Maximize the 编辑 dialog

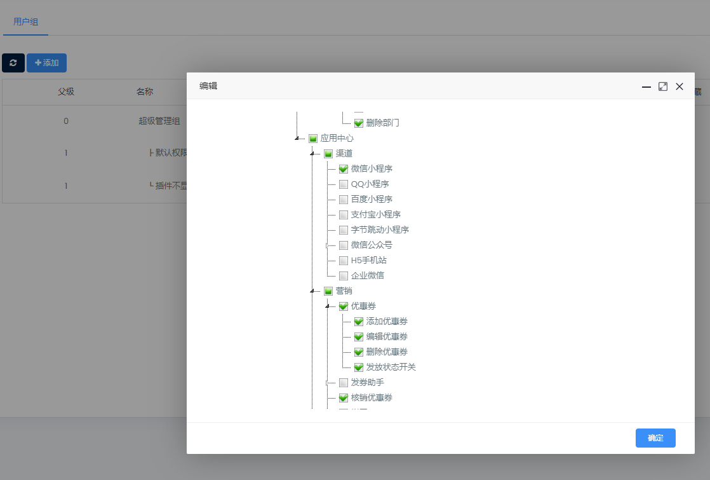tap(662, 86)
